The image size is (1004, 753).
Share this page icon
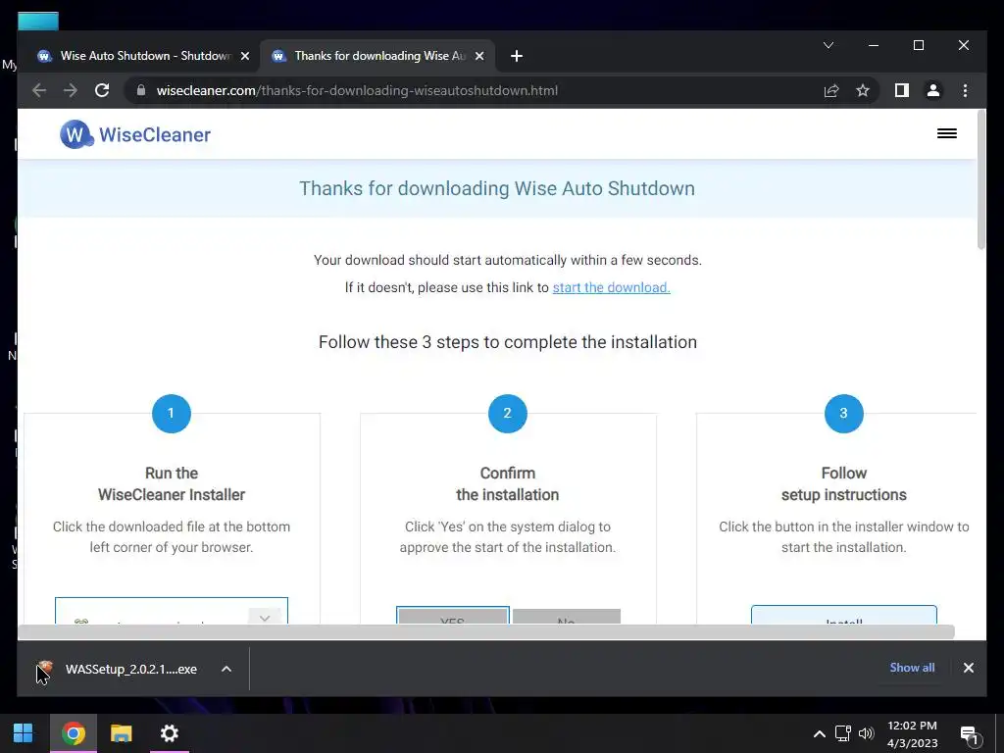click(831, 90)
